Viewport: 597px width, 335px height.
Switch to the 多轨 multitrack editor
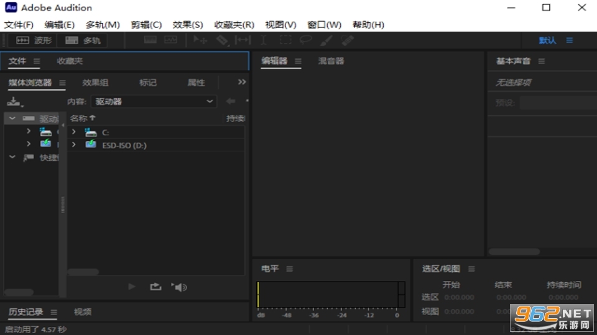point(83,40)
